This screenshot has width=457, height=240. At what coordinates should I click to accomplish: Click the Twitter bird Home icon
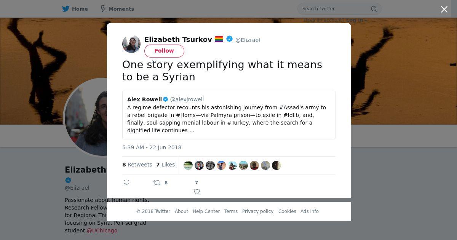tap(66, 9)
